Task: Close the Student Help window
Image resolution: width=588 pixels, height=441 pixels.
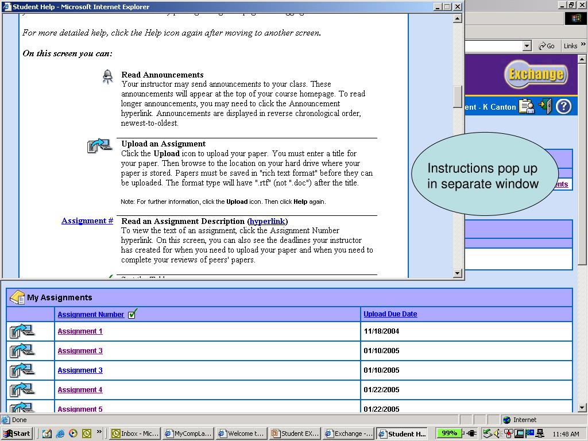Action: (x=458, y=7)
